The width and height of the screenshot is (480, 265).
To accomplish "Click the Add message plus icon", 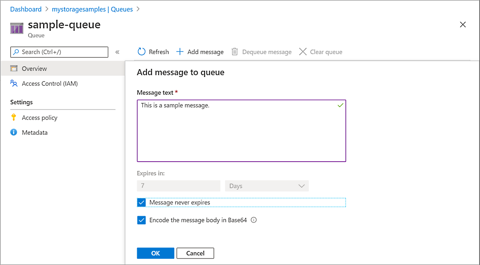I will click(180, 52).
